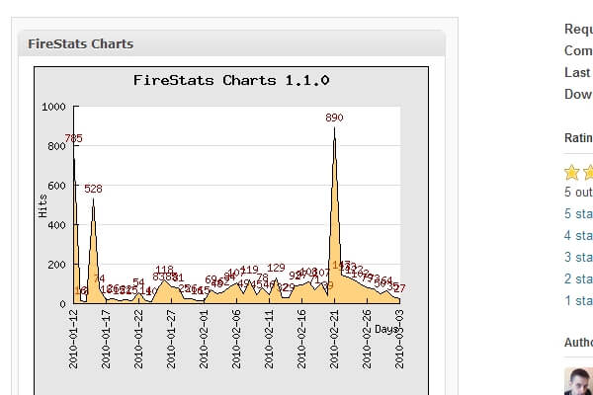Click the 1000 y-axis label
This screenshot has width=593, height=395.
53,107
